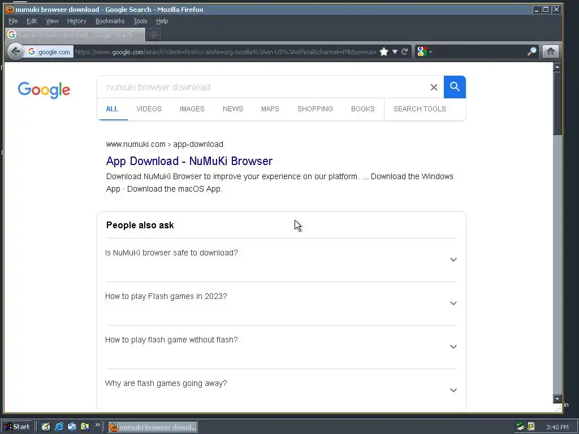
Task: Close the Firefox window
Action: tap(556, 10)
